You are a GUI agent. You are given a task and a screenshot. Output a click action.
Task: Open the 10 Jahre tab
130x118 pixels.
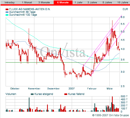[x=123, y=3]
